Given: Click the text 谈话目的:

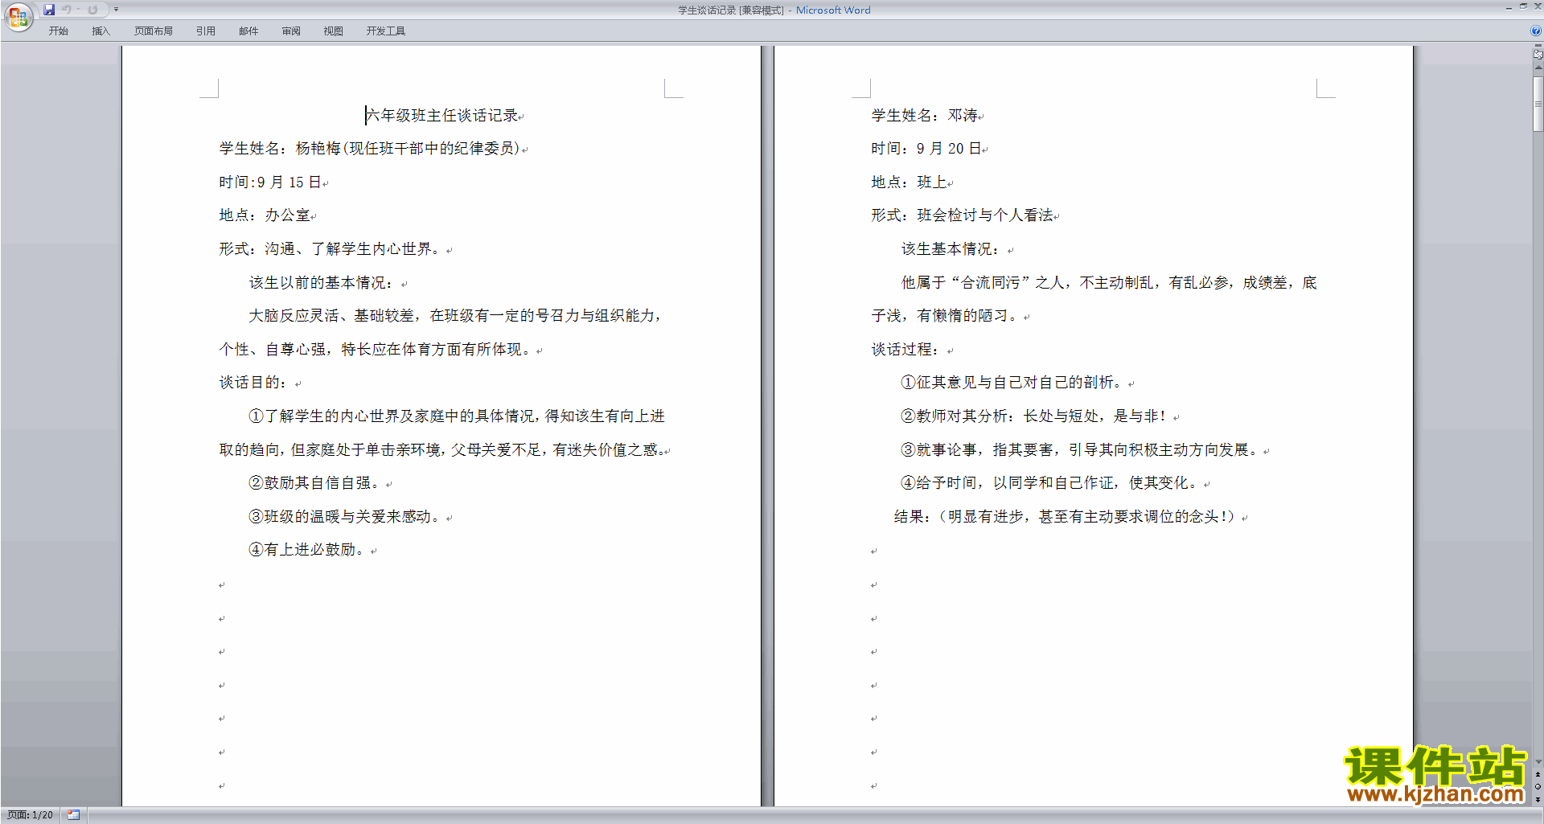Looking at the screenshot, I should 253,383.
